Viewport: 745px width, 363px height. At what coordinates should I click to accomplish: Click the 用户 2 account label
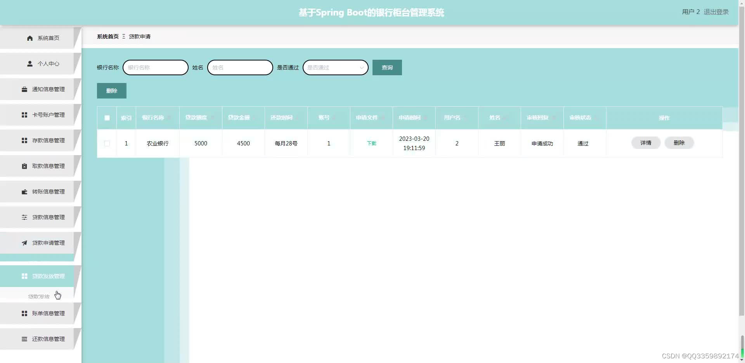click(691, 12)
